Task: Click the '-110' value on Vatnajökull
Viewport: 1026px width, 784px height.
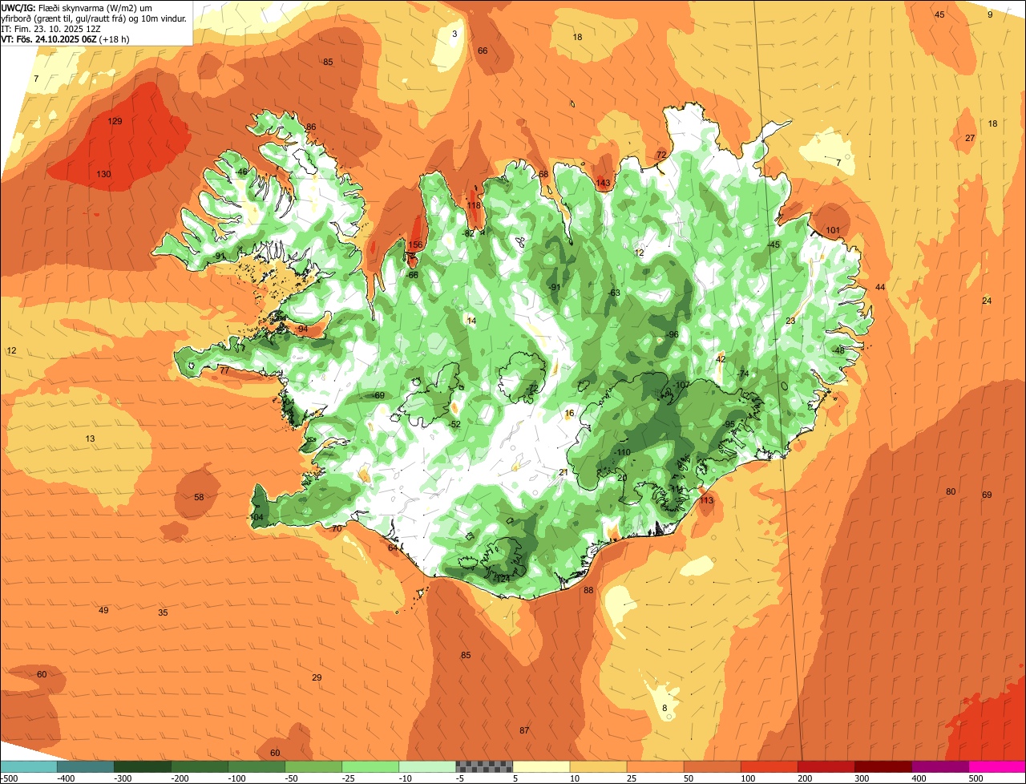Action: (621, 453)
